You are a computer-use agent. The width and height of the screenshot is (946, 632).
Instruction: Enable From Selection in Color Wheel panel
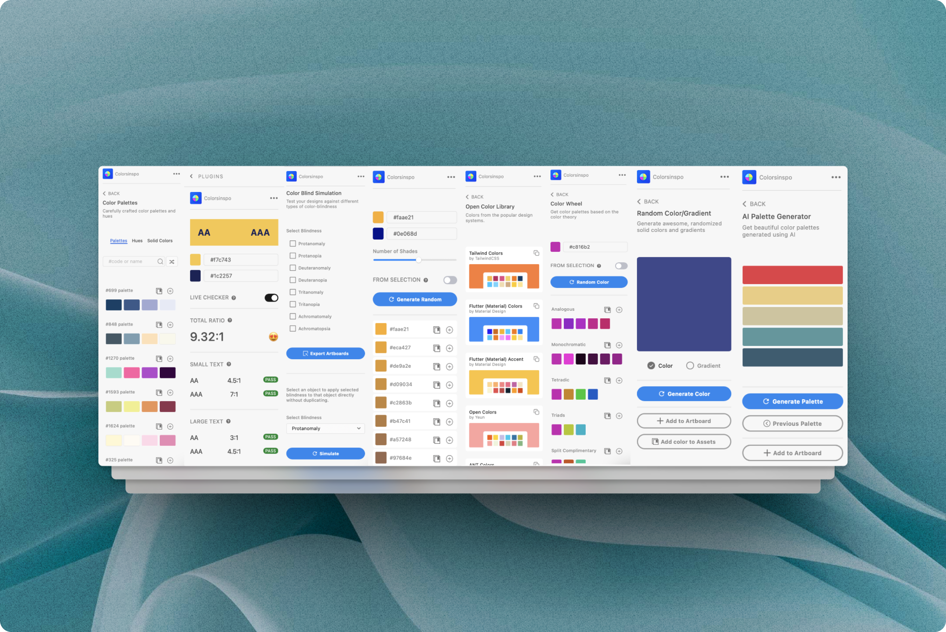tap(621, 265)
